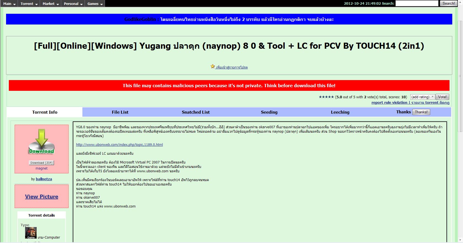
Task: Click the red malicious peers warning banner
Action: point(229,86)
